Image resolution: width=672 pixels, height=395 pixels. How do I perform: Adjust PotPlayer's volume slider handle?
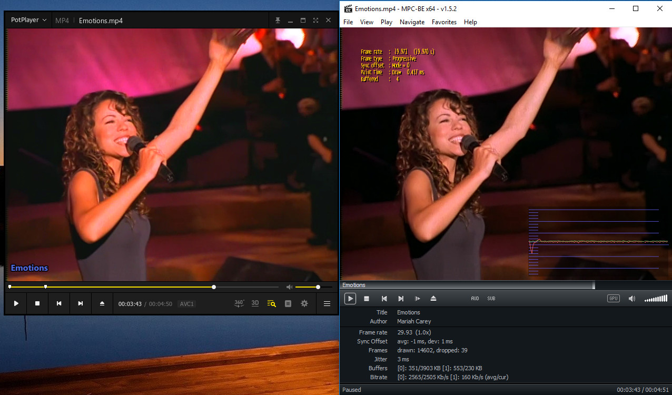pyautogui.click(x=318, y=287)
